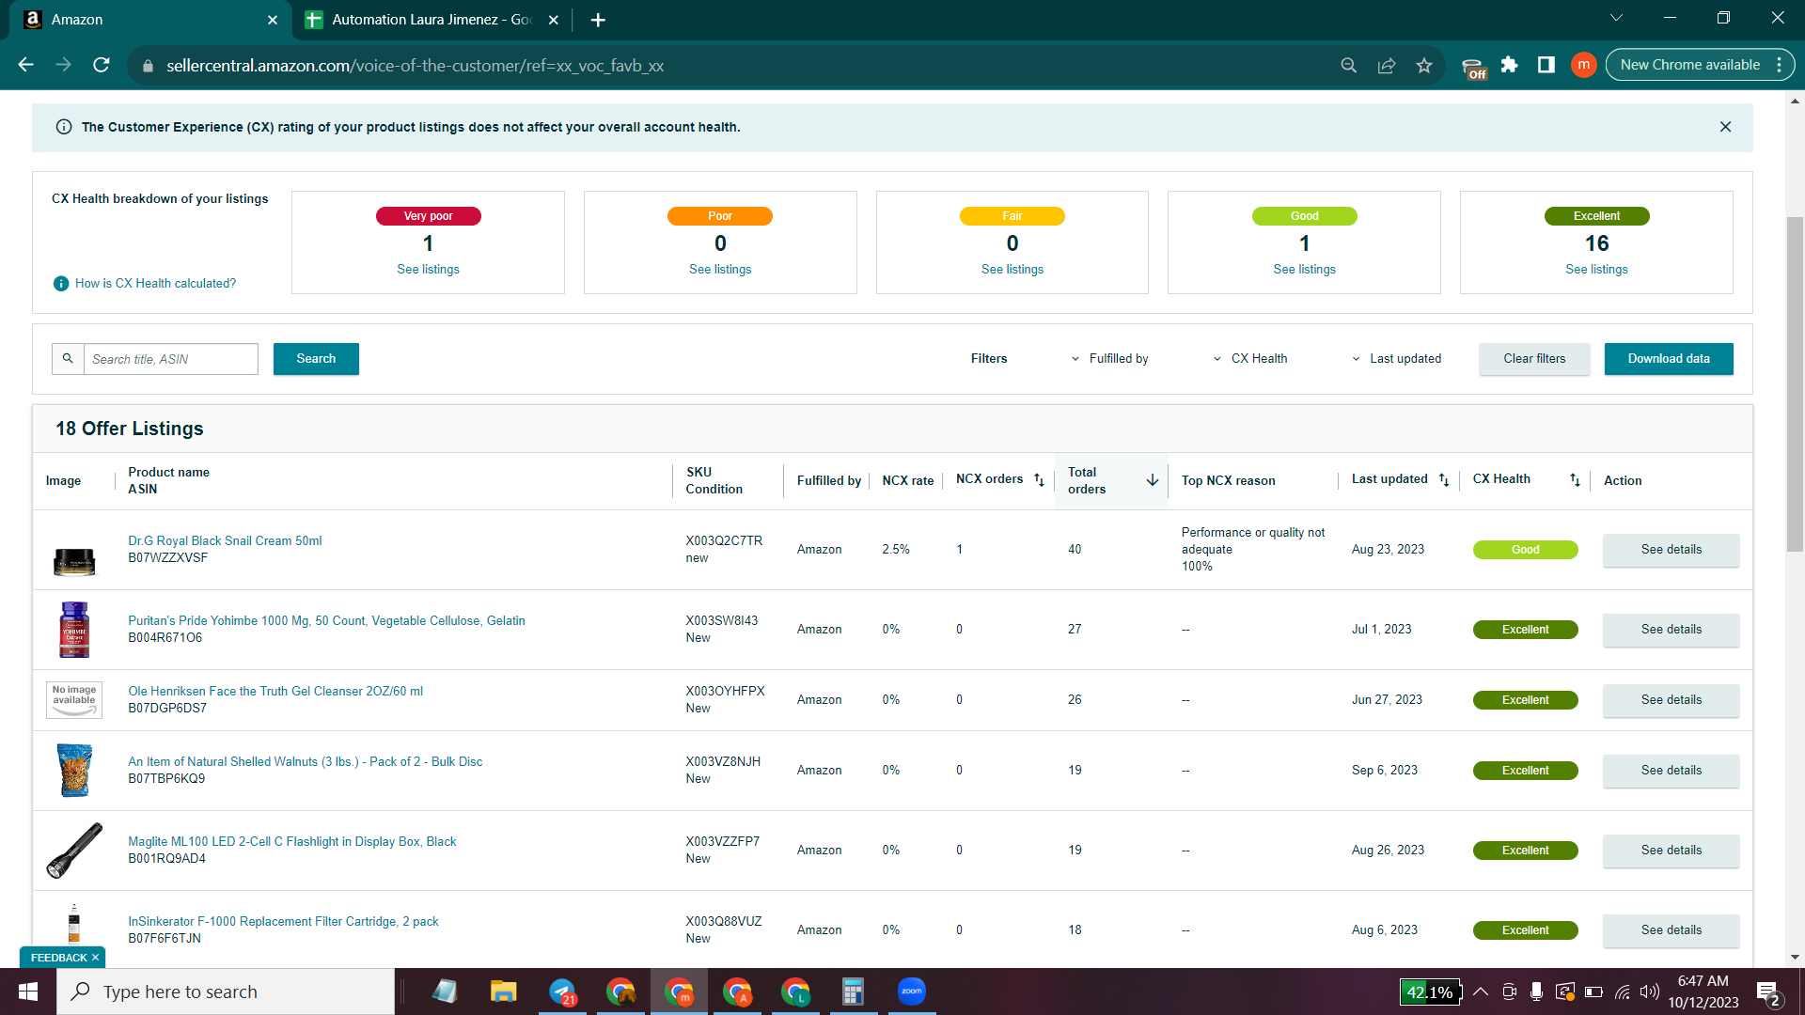Click the share page icon

[x=1387, y=65]
